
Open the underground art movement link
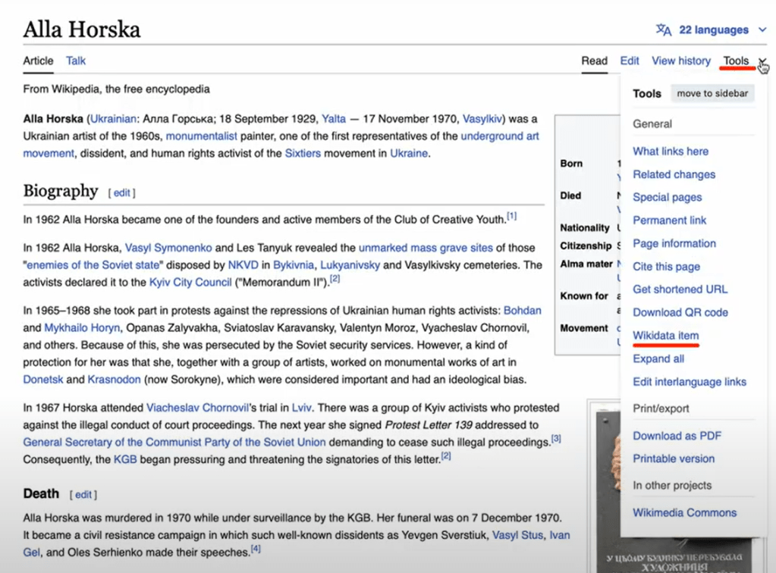pos(500,137)
